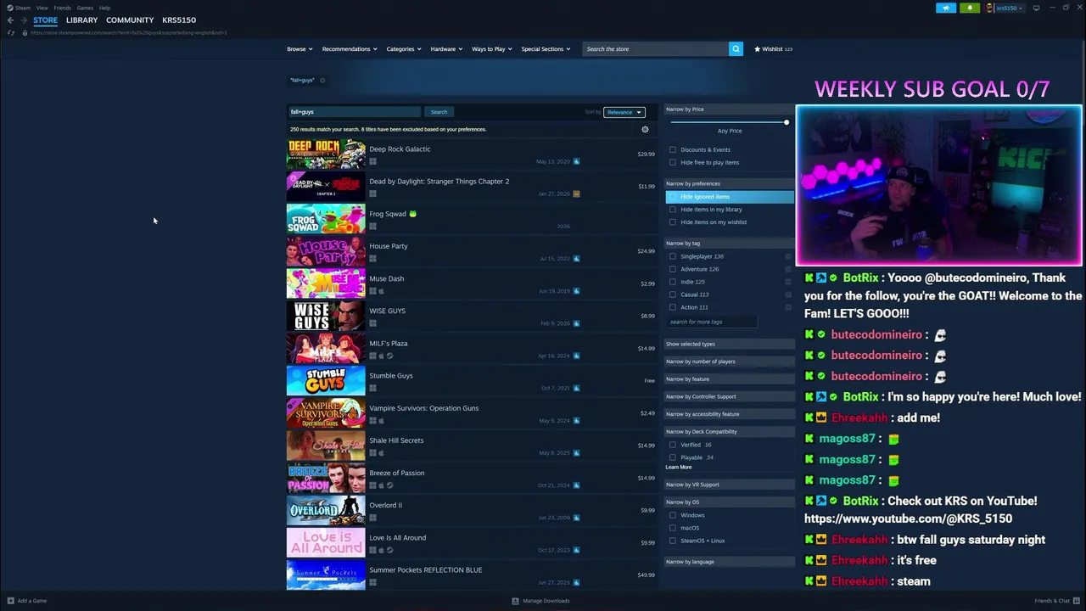Click the site lock icon beside the URL
Image resolution: width=1086 pixels, height=611 pixels.
click(25, 32)
